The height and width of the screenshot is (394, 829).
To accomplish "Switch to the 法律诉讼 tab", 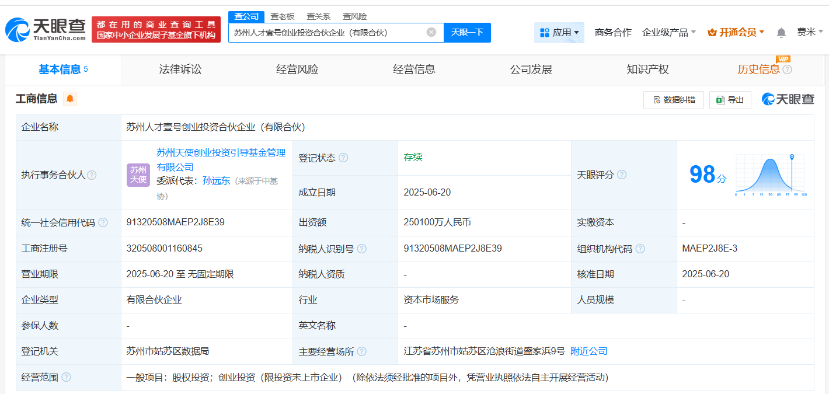I will tap(180, 69).
